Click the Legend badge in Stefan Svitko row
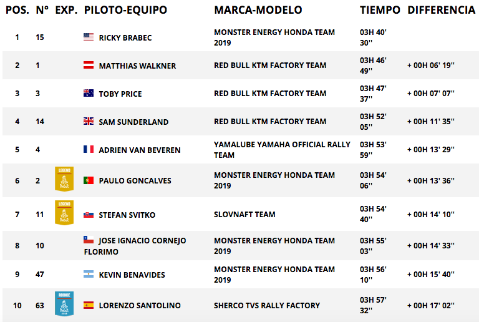The height and width of the screenshot is (322, 479). (64, 213)
